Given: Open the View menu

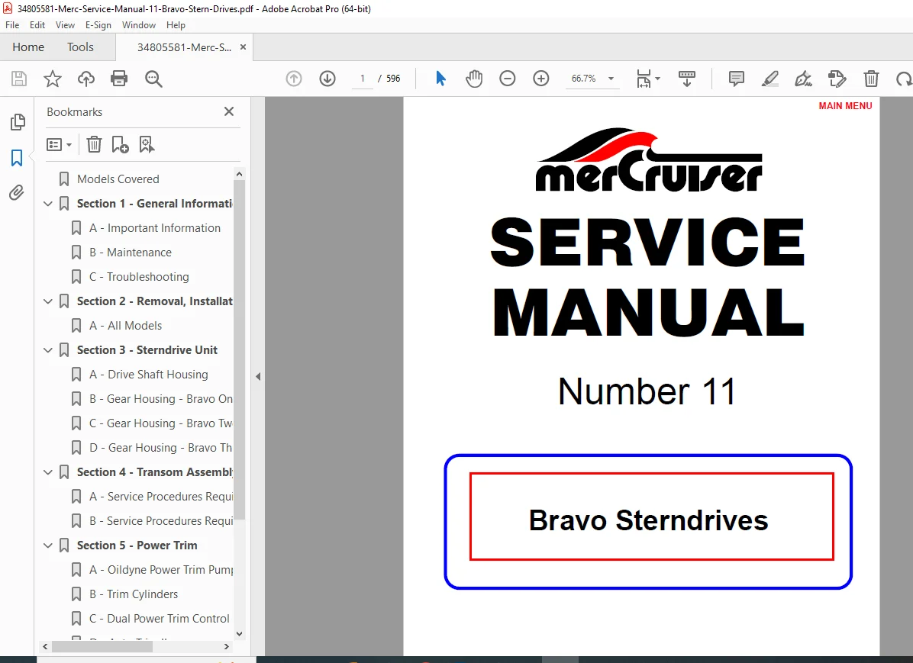Looking at the screenshot, I should (x=65, y=25).
